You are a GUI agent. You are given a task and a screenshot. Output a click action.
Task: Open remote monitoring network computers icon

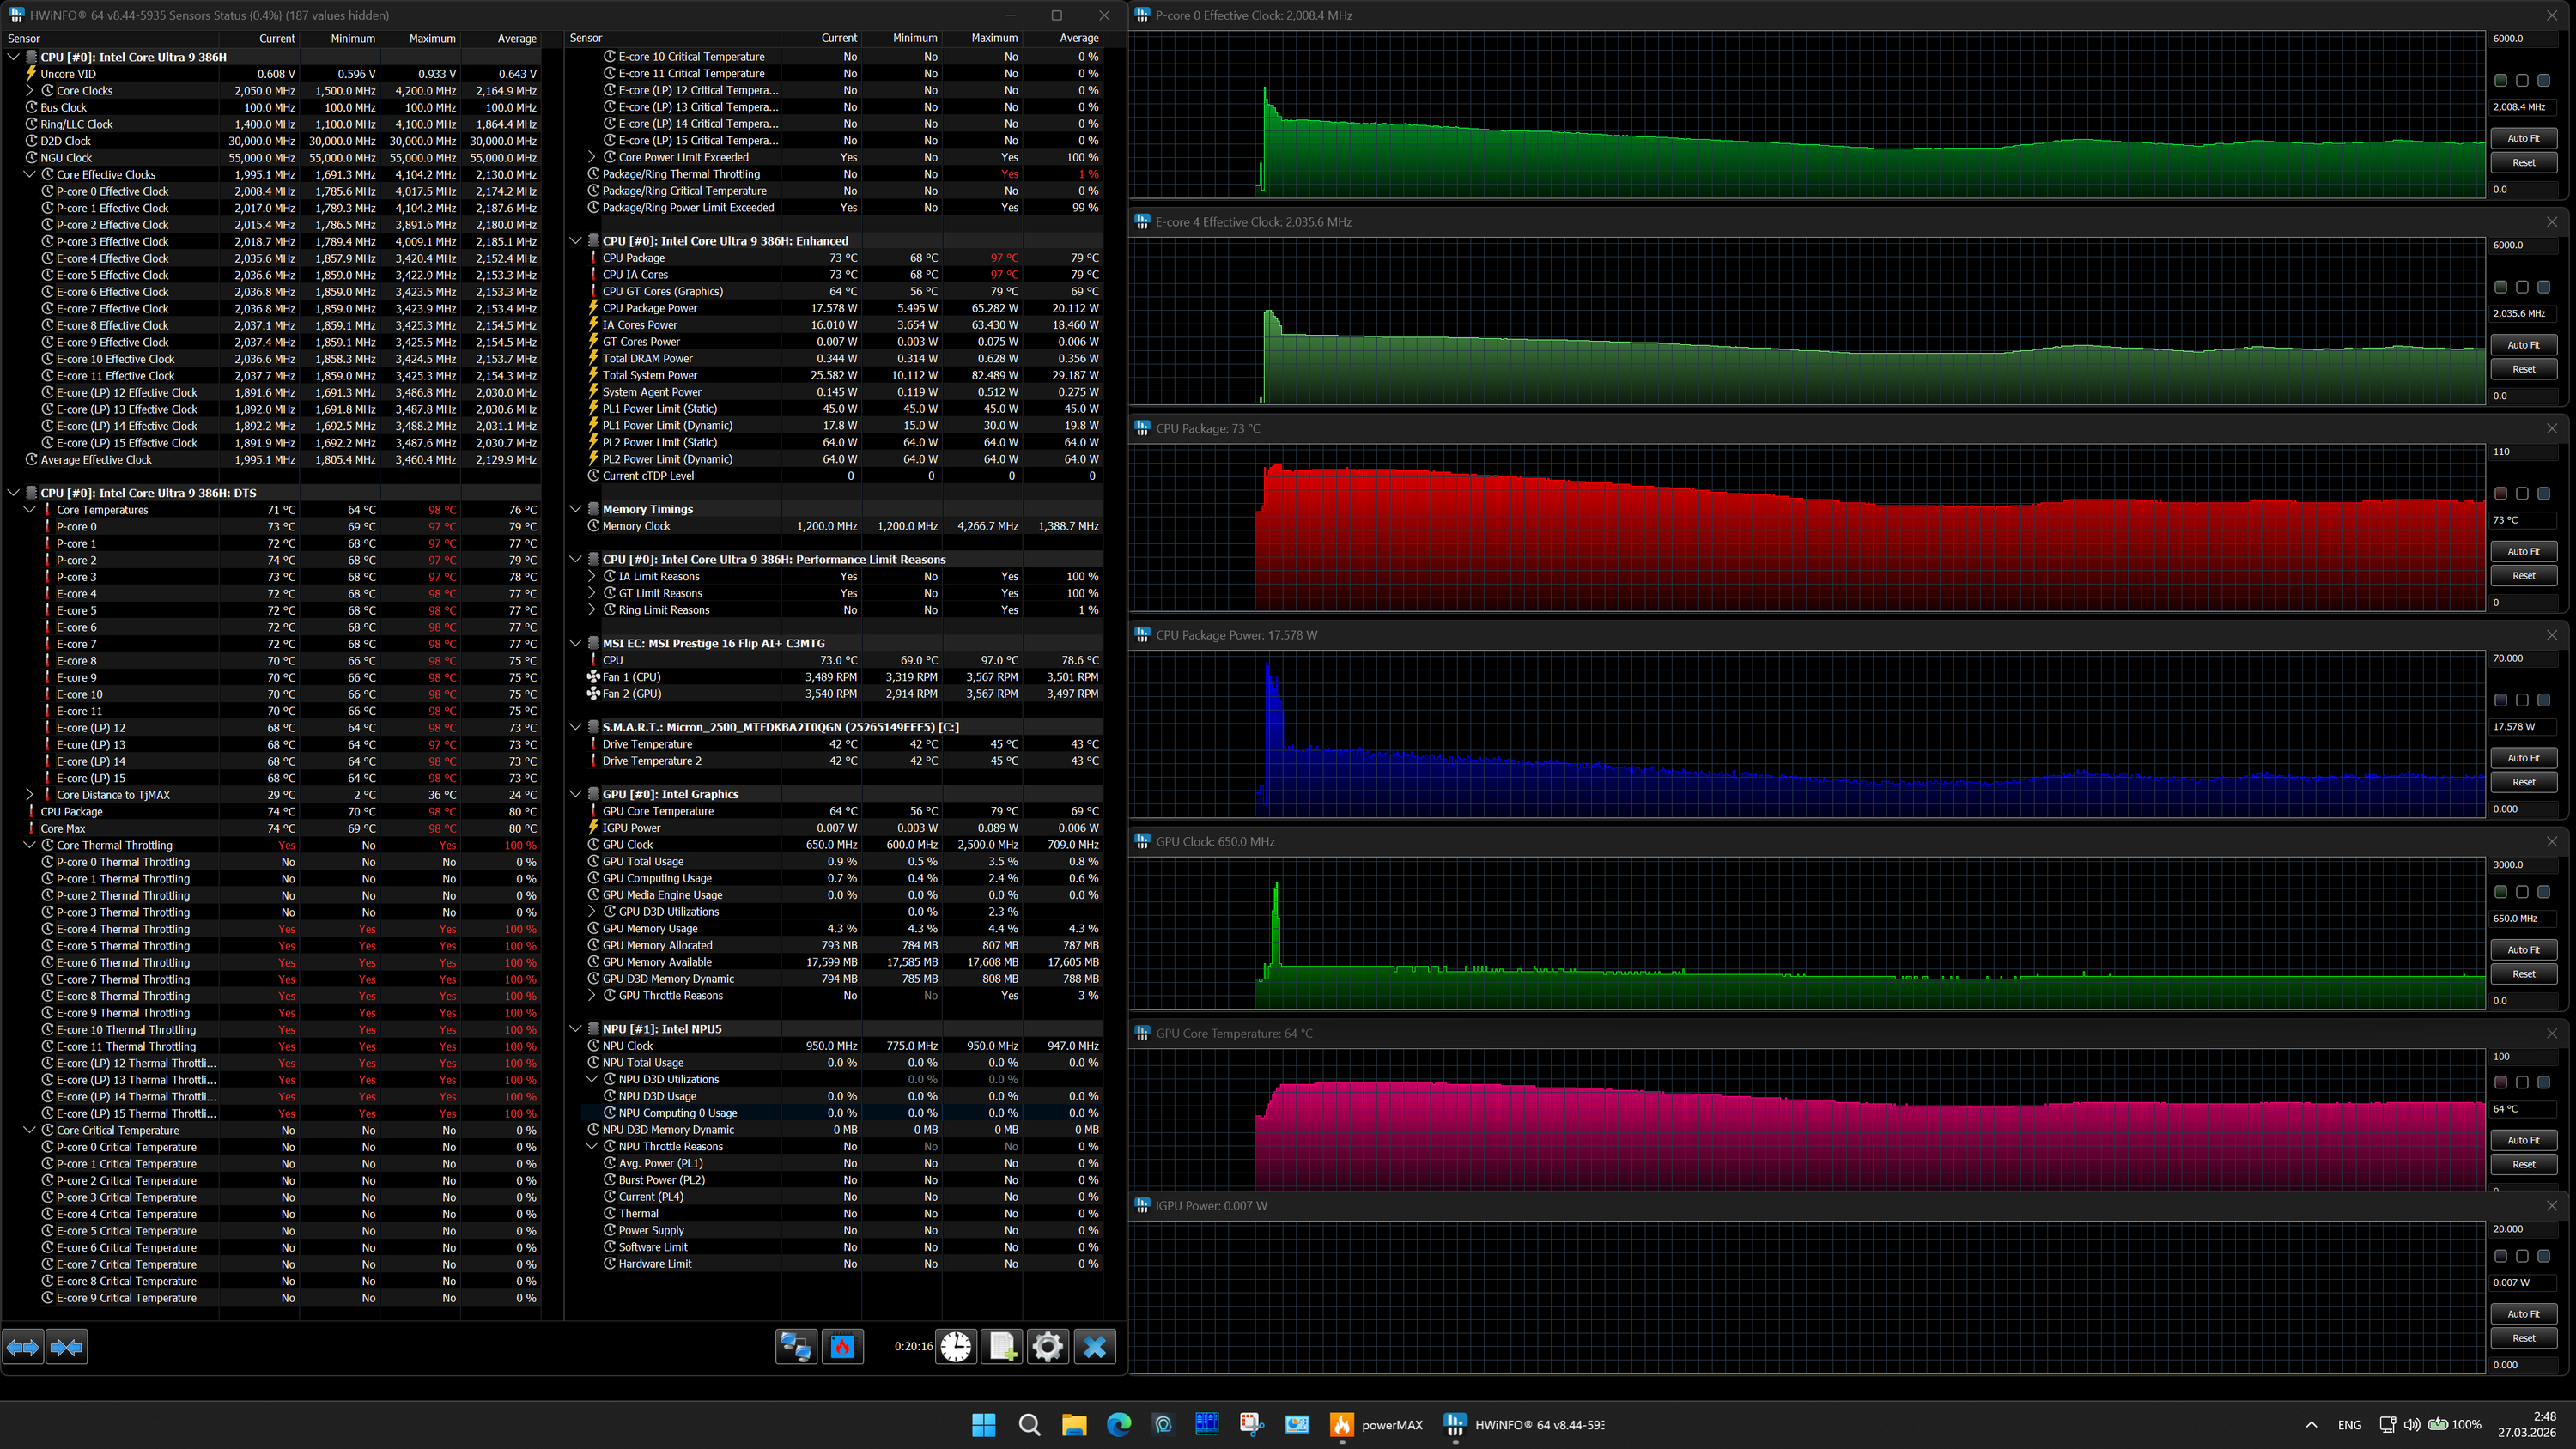click(x=796, y=1346)
